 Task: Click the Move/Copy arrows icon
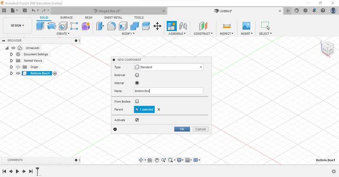pyautogui.click(x=157, y=26)
